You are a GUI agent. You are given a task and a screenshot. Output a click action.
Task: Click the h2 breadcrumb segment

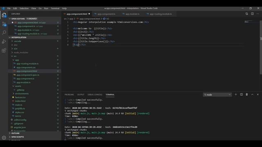pyautogui.click(x=108, y=19)
